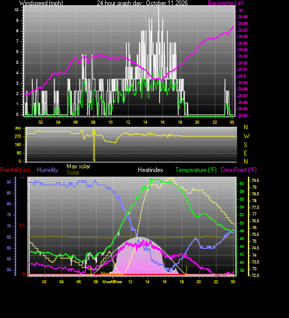The height and width of the screenshot is (318, 289).
Task: Click the red Moon Rise marker text
Action: pos(112,274)
